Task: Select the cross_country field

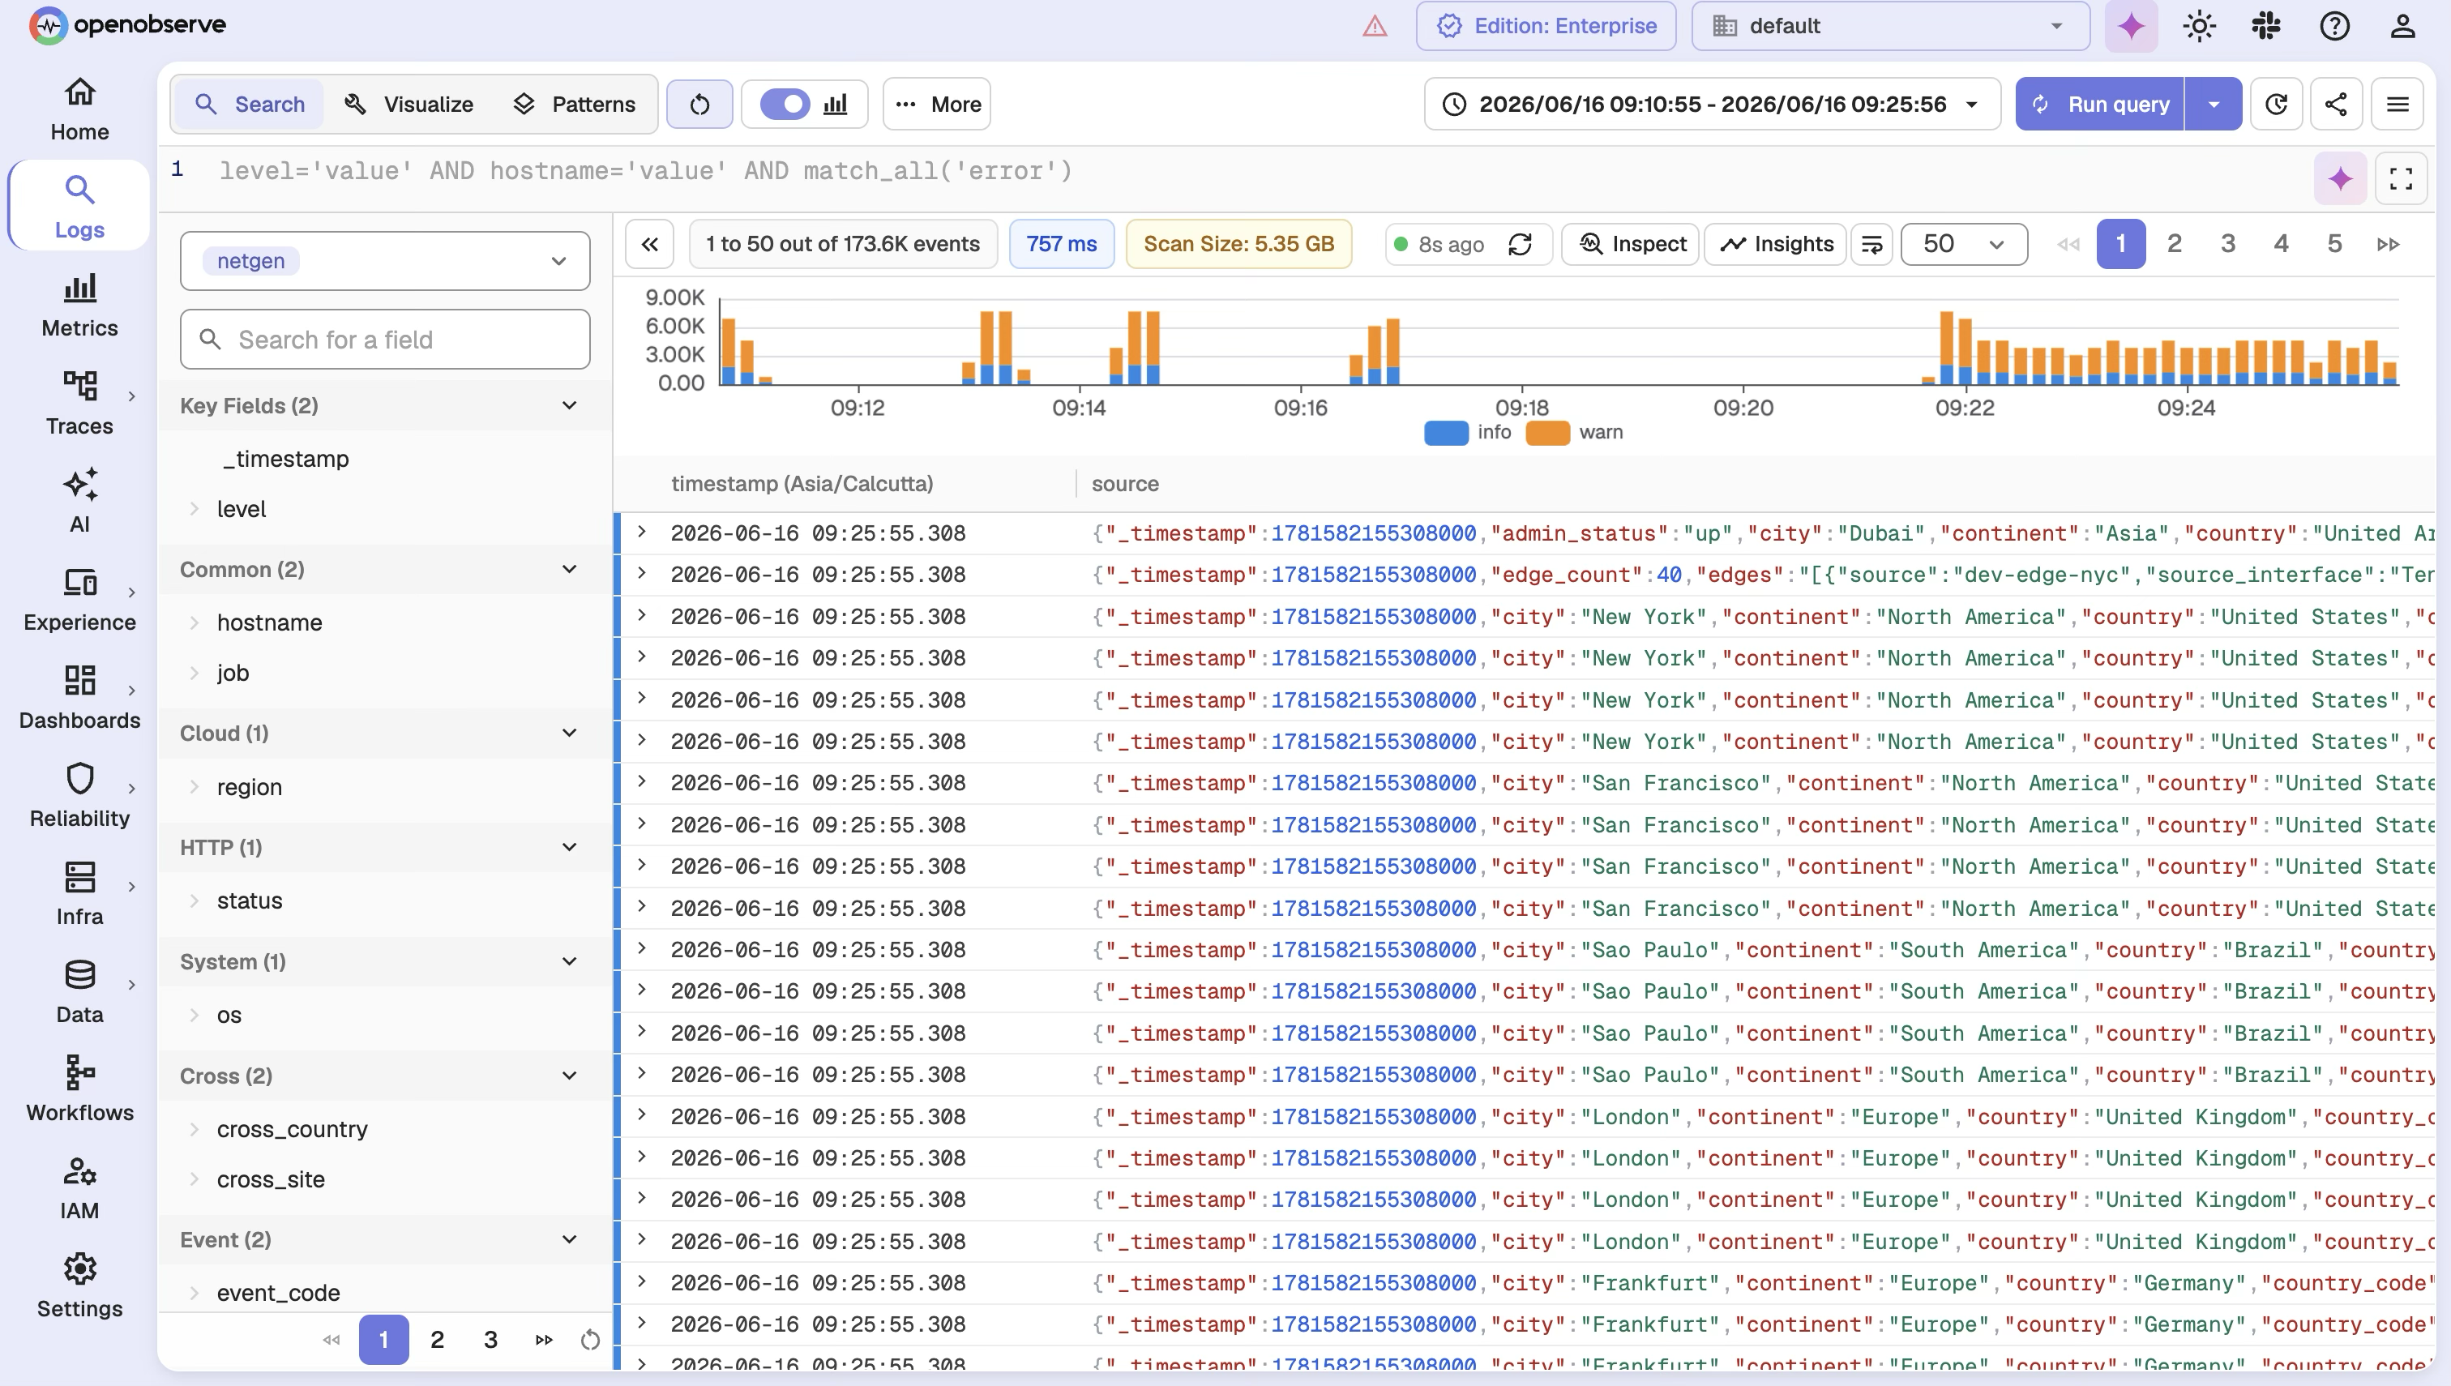Action: click(x=291, y=1129)
